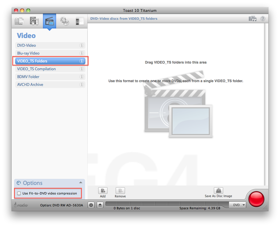
Task: Click the window resize grip corner
Action: click(x=265, y=208)
